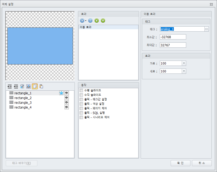Click the highlighted copy icon
The width and height of the screenshot is (217, 172).
coord(35,86)
